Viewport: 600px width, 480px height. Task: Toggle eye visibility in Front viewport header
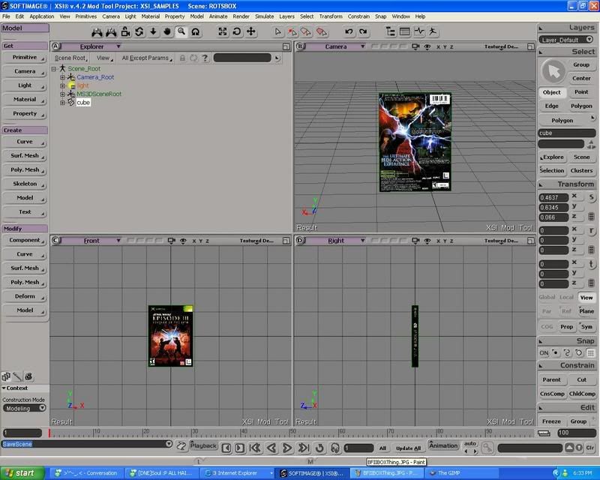[183, 241]
